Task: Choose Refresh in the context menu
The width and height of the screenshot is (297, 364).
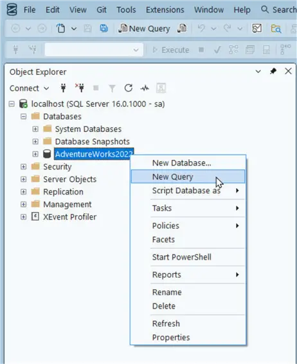Action: pos(188,323)
